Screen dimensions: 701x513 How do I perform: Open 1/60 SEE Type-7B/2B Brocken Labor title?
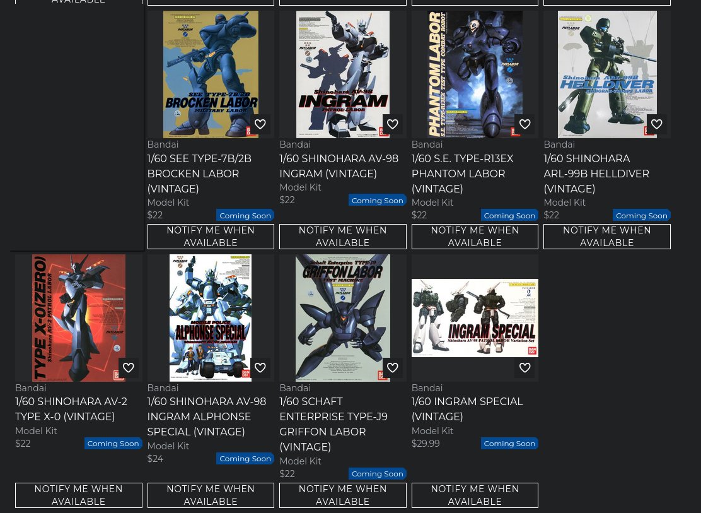[x=199, y=174]
